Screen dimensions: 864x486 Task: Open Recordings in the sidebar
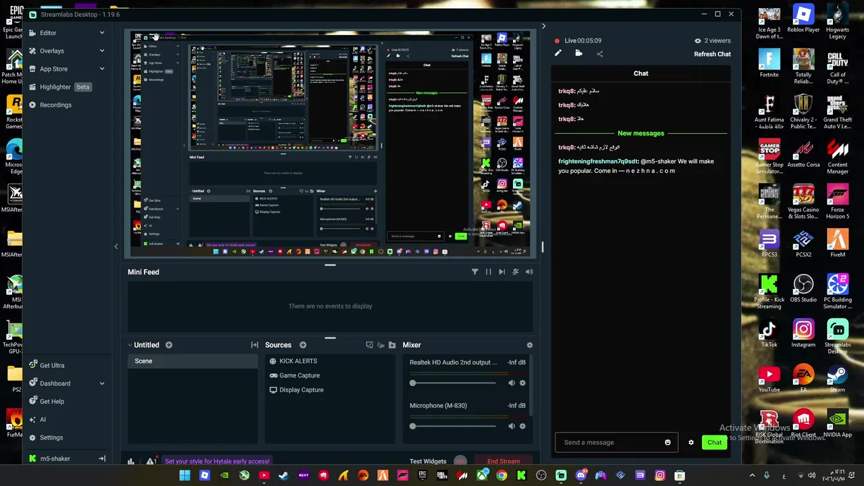coord(55,105)
